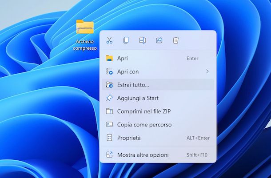Select Mostra altre opzioni

point(158,154)
